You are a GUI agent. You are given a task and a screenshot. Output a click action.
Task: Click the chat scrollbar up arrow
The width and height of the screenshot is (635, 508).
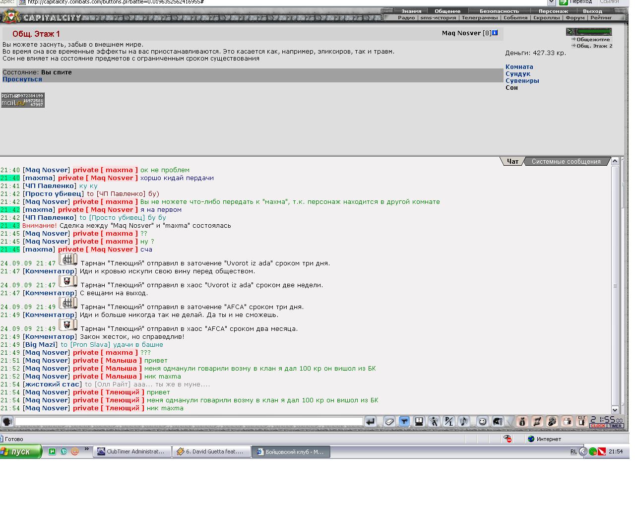point(615,161)
